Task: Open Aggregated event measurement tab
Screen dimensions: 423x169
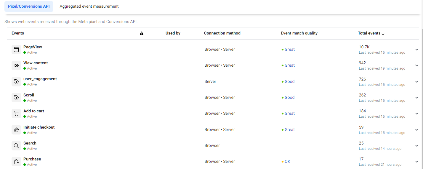Action: pos(89,6)
